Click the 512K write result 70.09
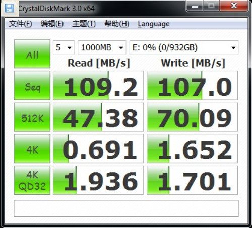Viewport: 252px width, 228px height. click(x=193, y=117)
